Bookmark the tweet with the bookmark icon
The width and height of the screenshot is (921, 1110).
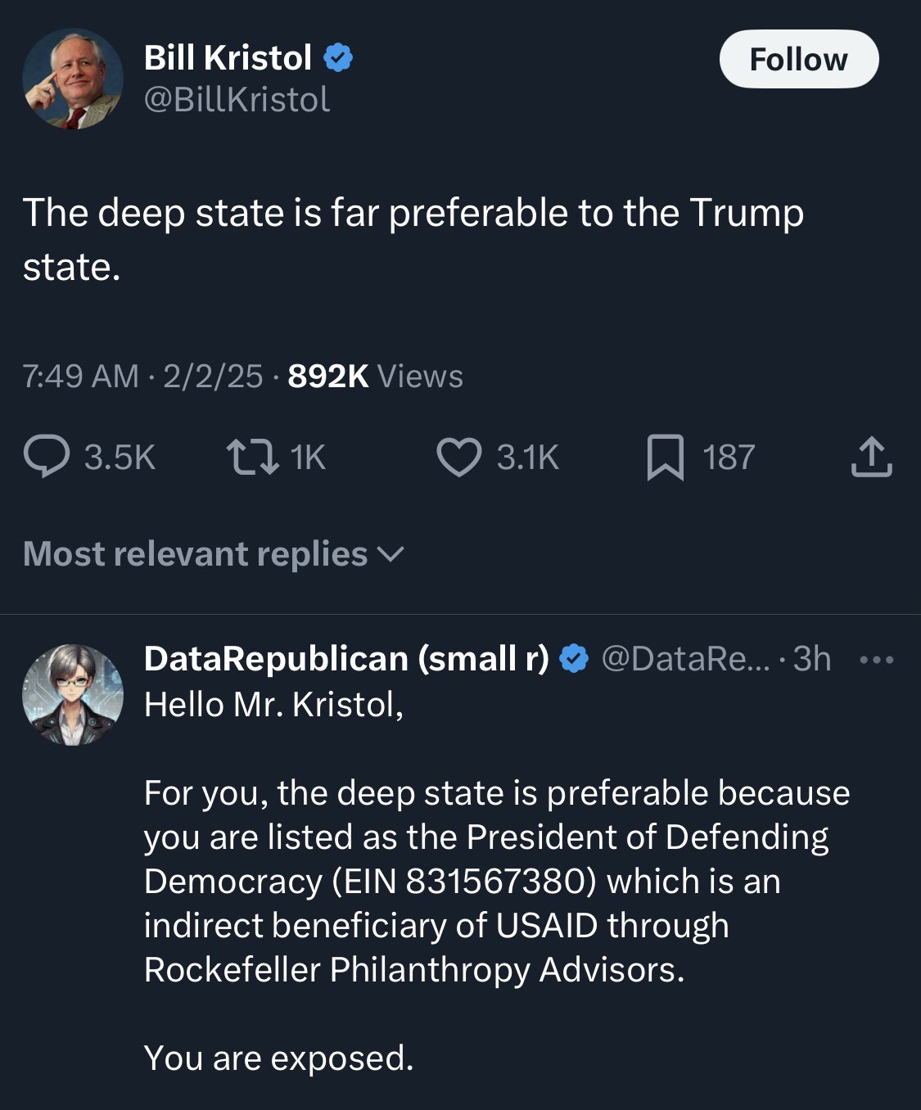point(665,458)
